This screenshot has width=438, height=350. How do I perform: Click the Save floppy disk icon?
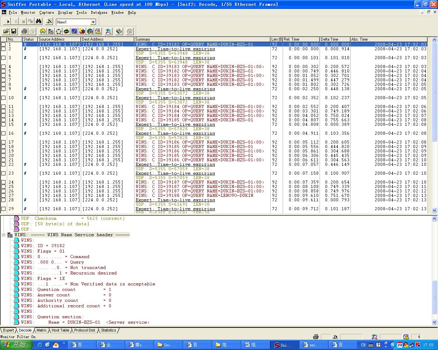point(14,31)
